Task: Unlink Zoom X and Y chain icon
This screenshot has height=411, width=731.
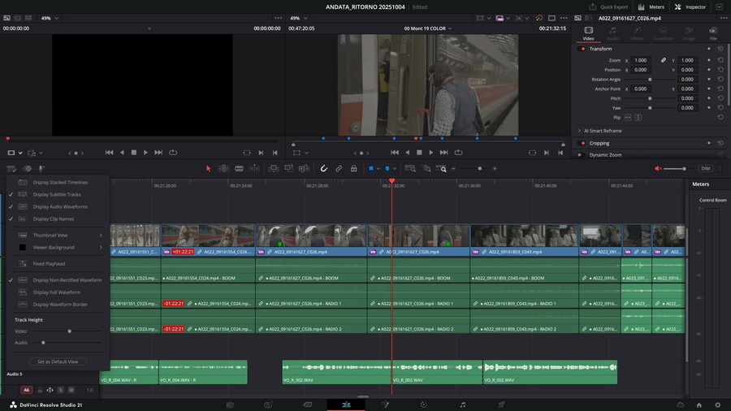Action: click(x=663, y=60)
